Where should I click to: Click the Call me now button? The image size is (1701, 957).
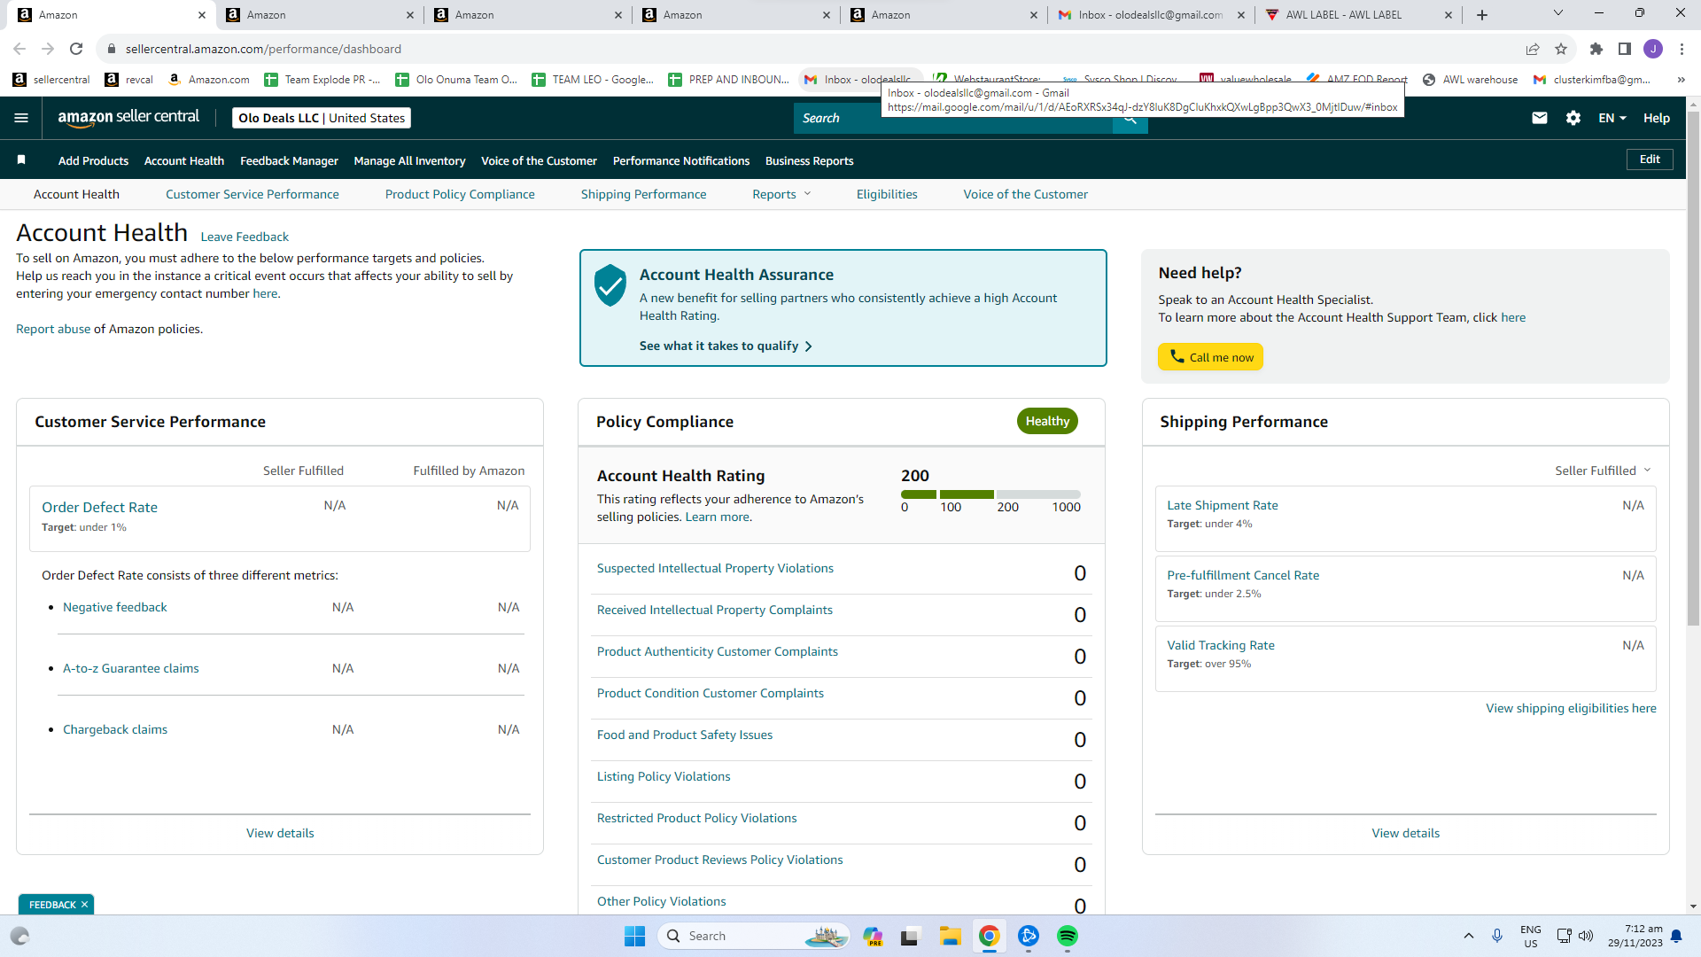click(x=1211, y=357)
